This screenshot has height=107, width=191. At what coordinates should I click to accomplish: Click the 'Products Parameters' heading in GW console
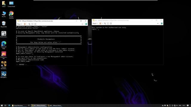46,39
